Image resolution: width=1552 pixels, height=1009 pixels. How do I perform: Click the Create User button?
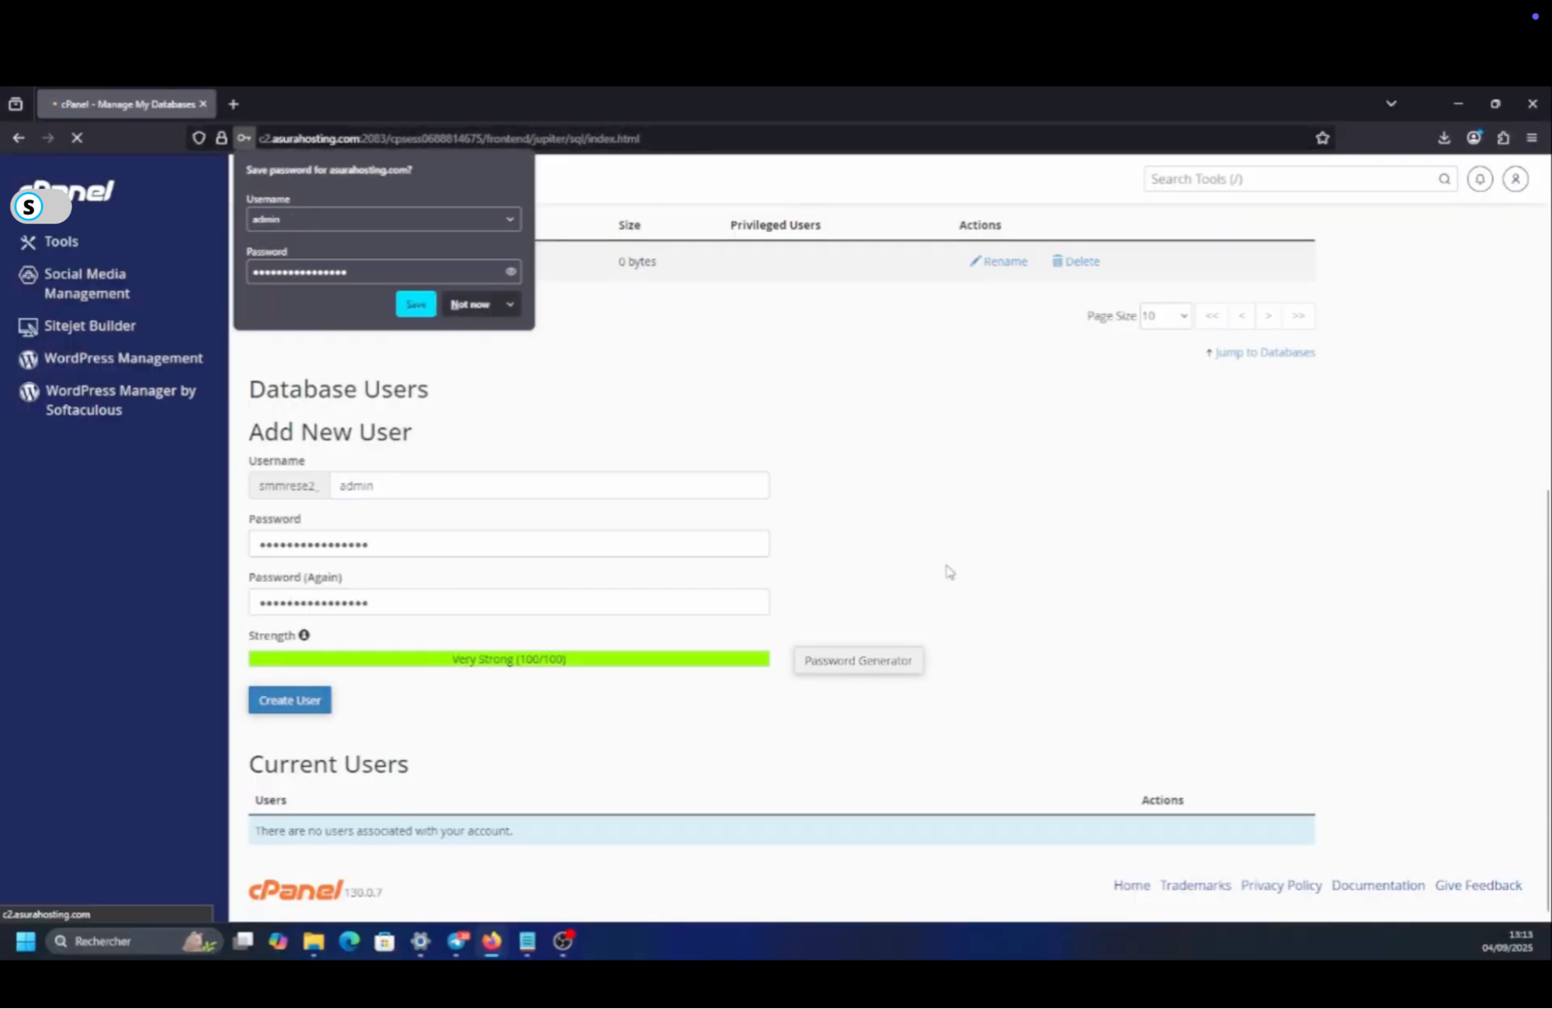click(x=289, y=699)
